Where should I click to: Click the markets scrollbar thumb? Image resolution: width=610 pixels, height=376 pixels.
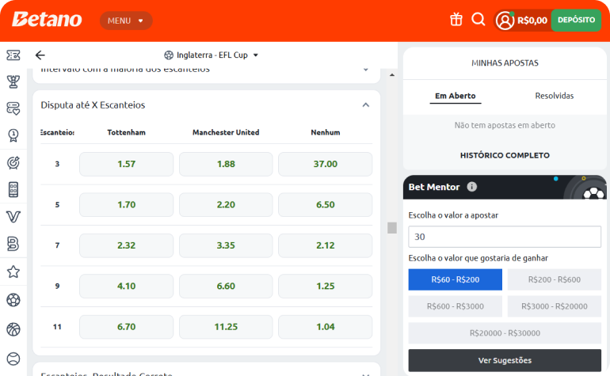(392, 228)
